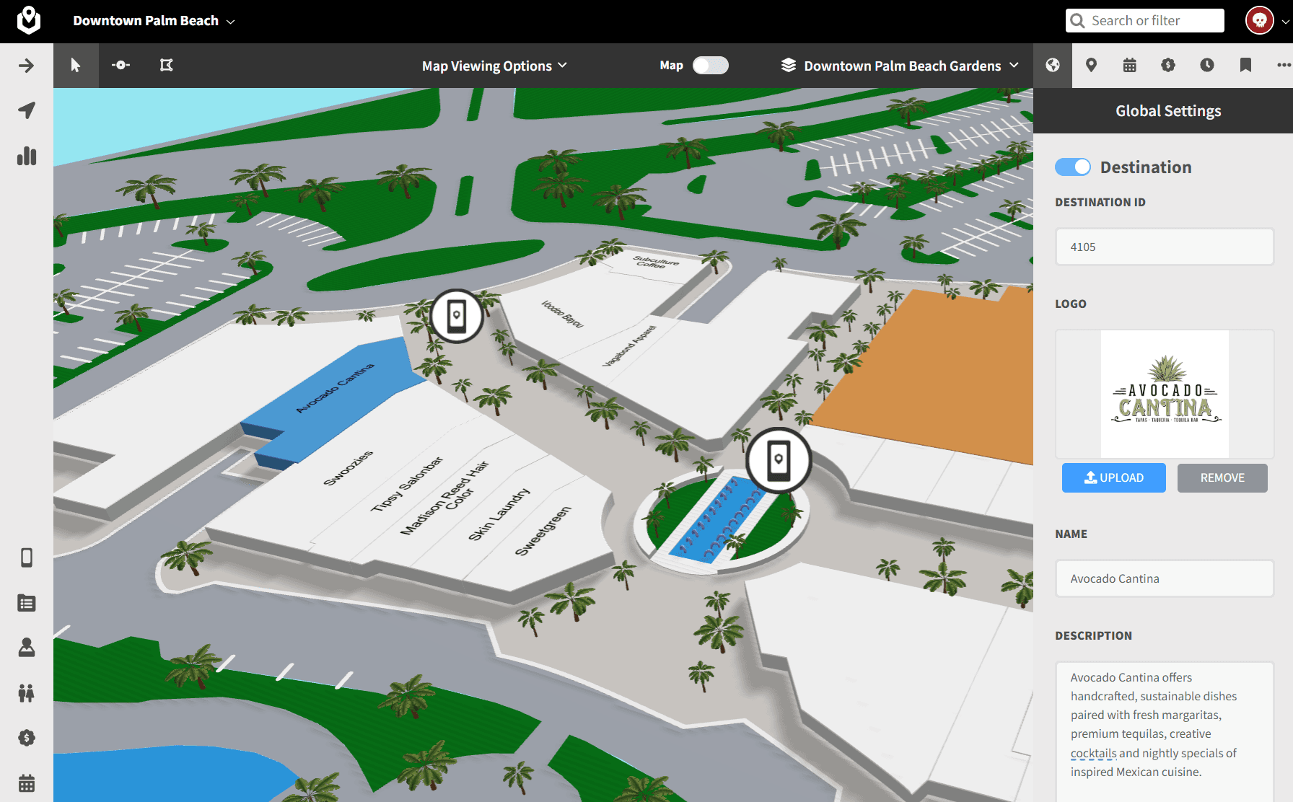Select the Voodoo Bayou store
The width and height of the screenshot is (1293, 802).
pos(562,314)
